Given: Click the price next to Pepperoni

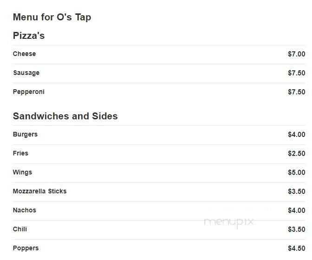Looking at the screenshot, I should pos(296,92).
